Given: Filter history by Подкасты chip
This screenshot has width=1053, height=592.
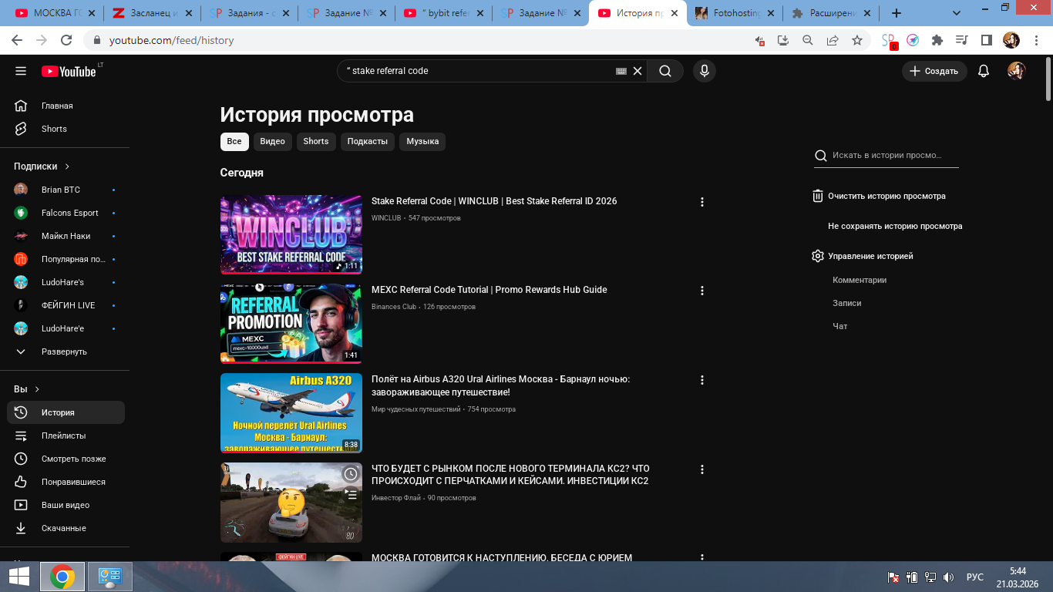Looking at the screenshot, I should 368,141.
